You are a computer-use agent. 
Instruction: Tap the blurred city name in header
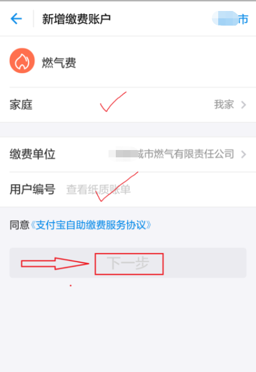click(225, 18)
